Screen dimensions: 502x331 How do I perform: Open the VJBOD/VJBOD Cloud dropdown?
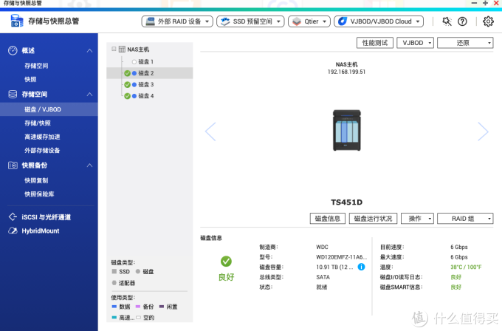click(x=379, y=21)
